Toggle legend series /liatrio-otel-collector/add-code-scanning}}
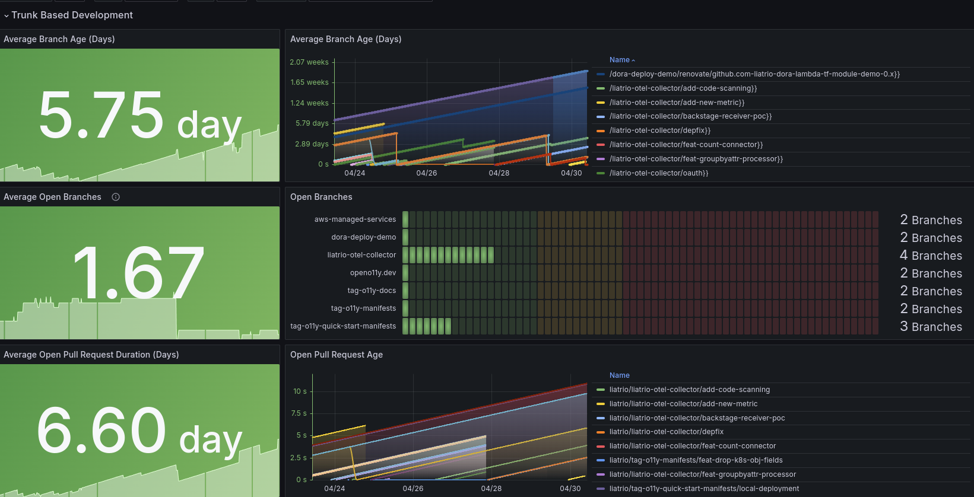974x497 pixels. [683, 88]
